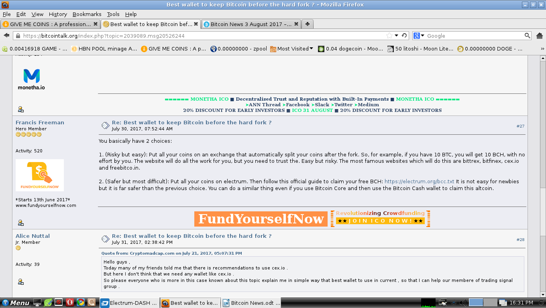Switch to the GIVE ME COINS tab

coord(50,24)
